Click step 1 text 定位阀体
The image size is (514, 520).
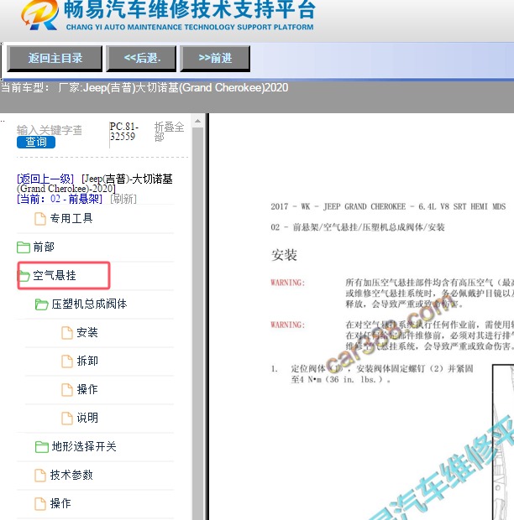coord(382,374)
